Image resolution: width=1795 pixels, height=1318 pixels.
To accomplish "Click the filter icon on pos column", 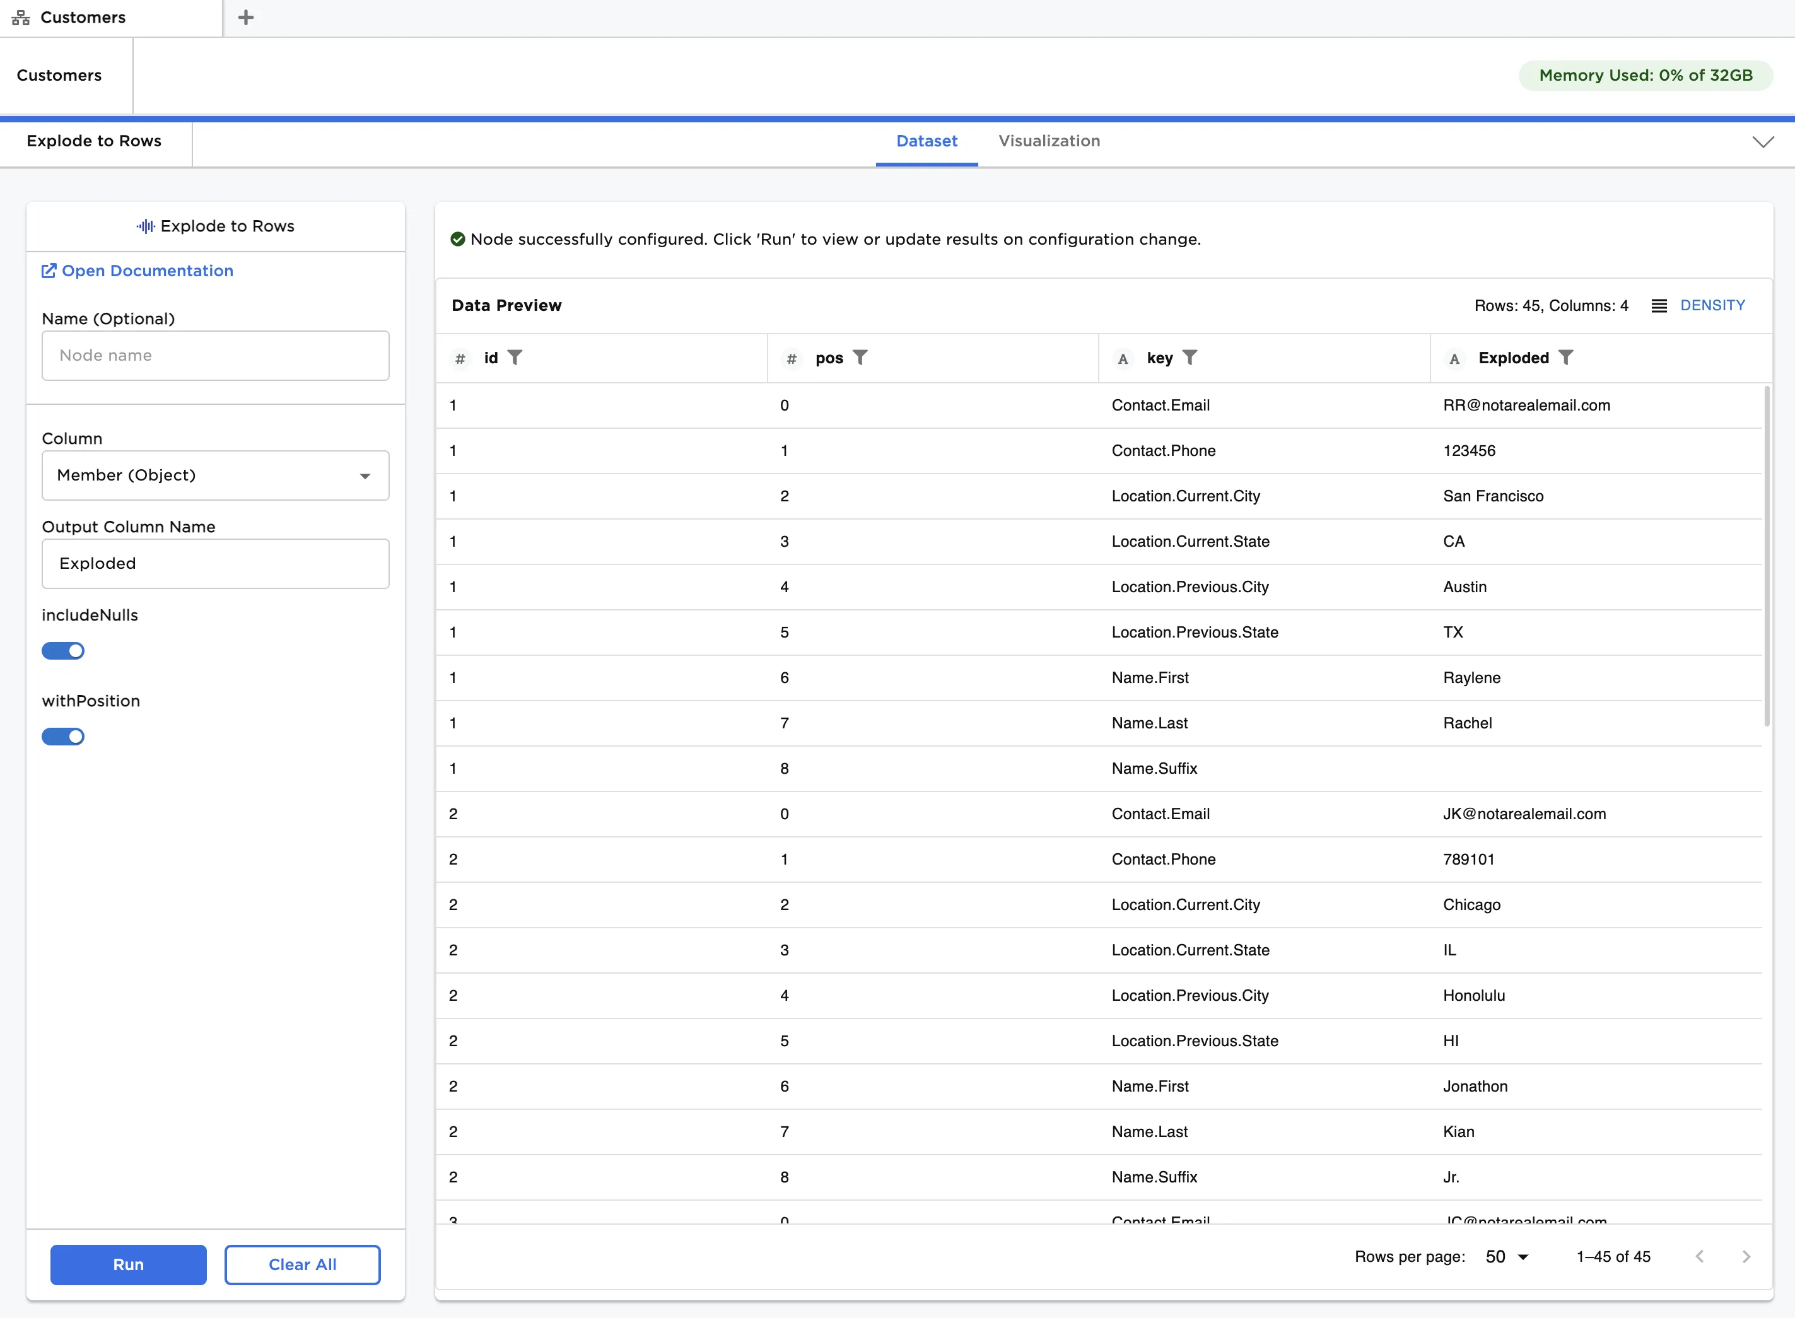I will [859, 358].
